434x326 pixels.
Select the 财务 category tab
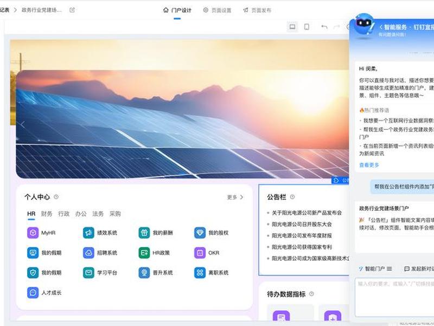coord(47,214)
